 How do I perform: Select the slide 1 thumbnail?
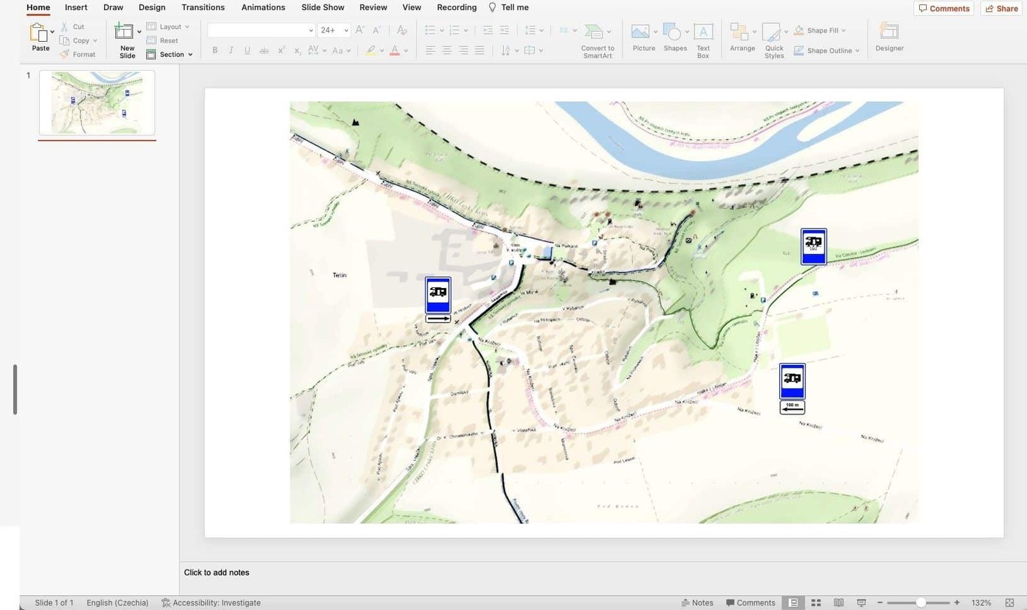[97, 103]
